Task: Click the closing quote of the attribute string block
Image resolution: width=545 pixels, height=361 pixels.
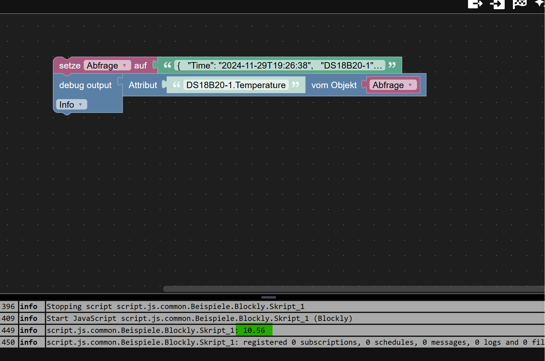Action: 295,84
